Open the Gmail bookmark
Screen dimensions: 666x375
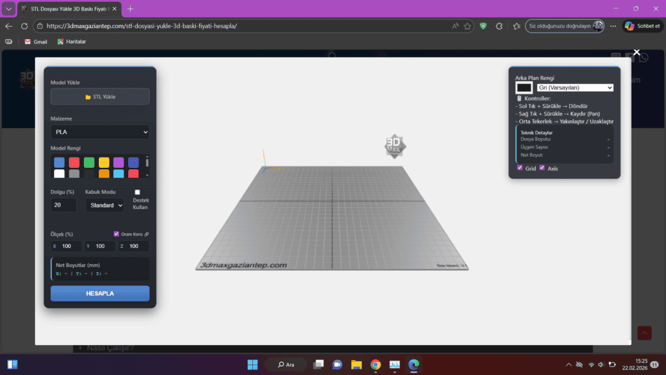pos(36,42)
